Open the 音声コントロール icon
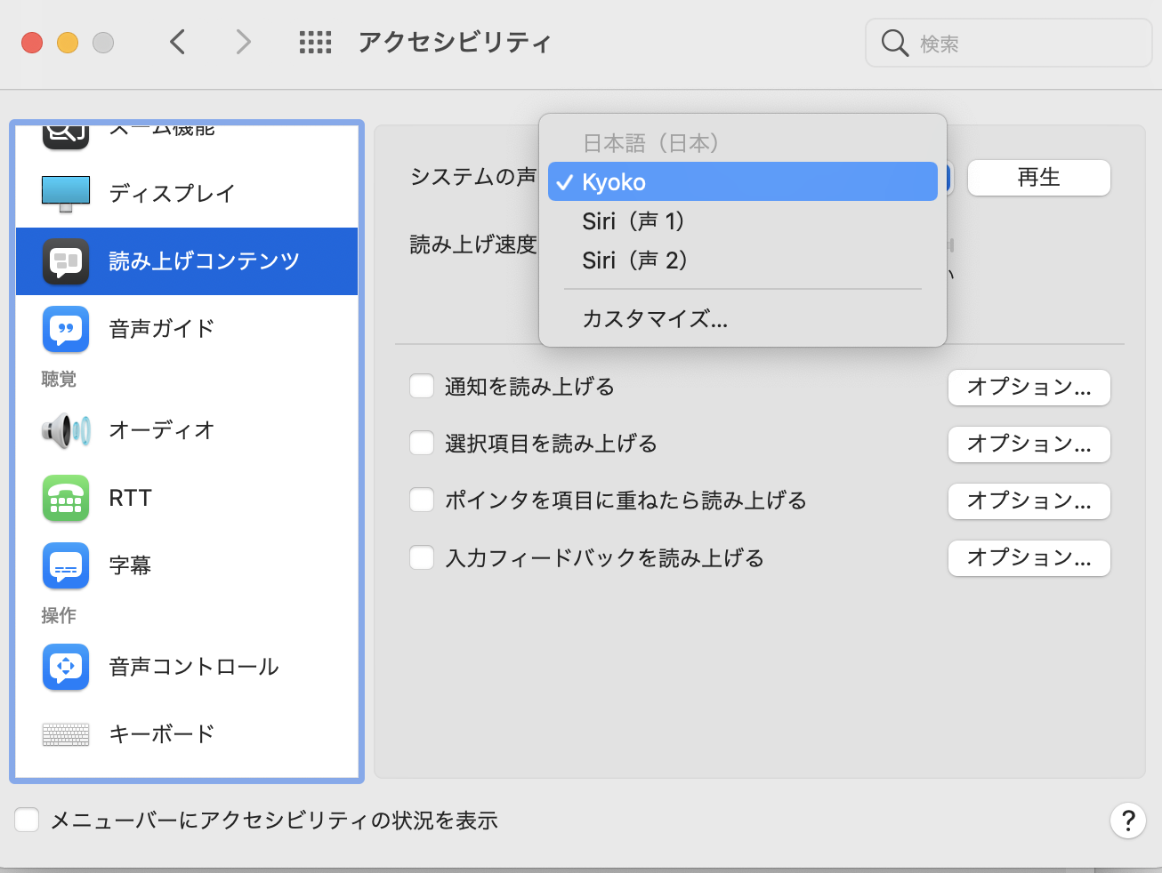 click(x=66, y=667)
